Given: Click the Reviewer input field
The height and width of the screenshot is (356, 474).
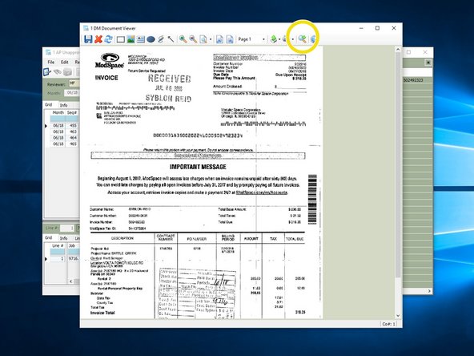Looking at the screenshot, I should click(74, 83).
